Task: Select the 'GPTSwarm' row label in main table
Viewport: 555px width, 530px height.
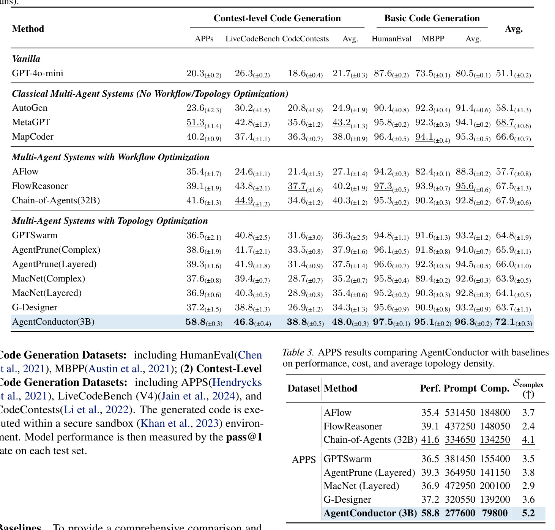Action: tap(35, 235)
